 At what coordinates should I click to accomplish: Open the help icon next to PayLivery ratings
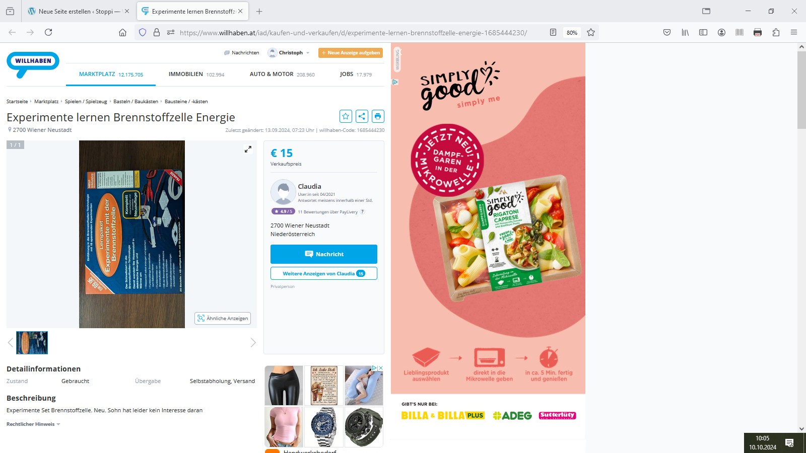(x=362, y=212)
